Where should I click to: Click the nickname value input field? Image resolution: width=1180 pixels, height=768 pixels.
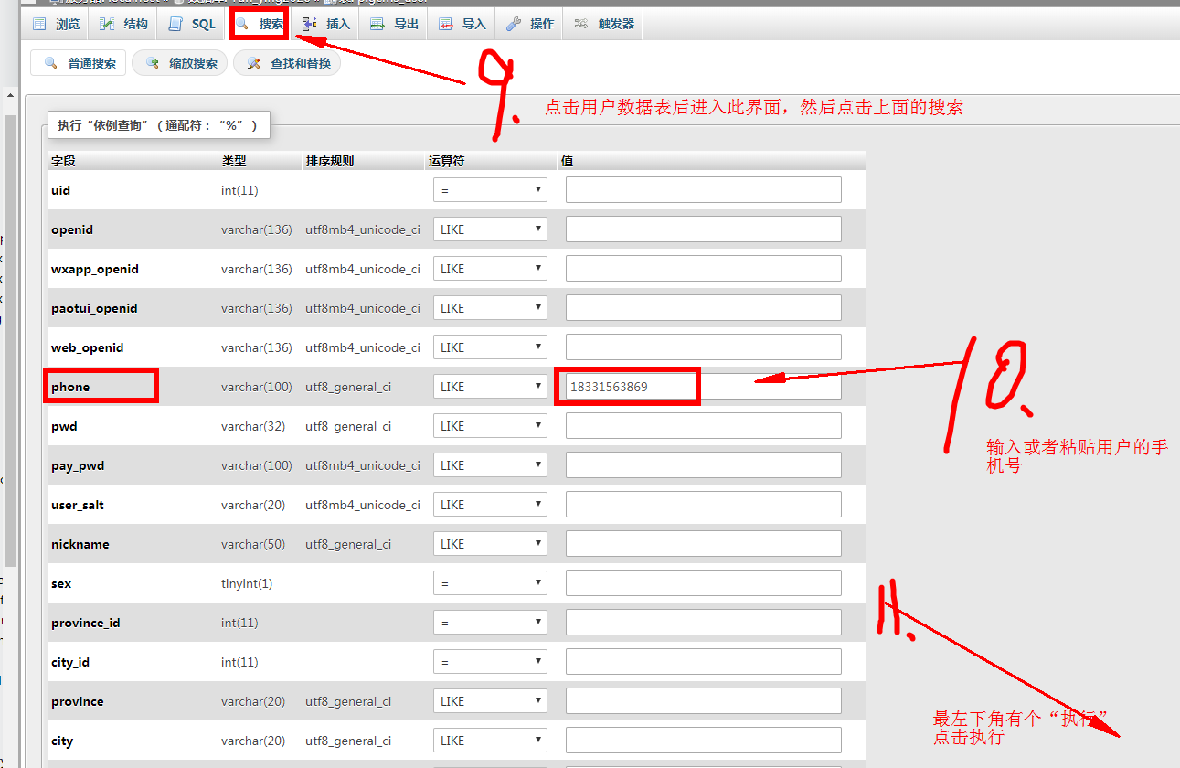click(x=704, y=544)
